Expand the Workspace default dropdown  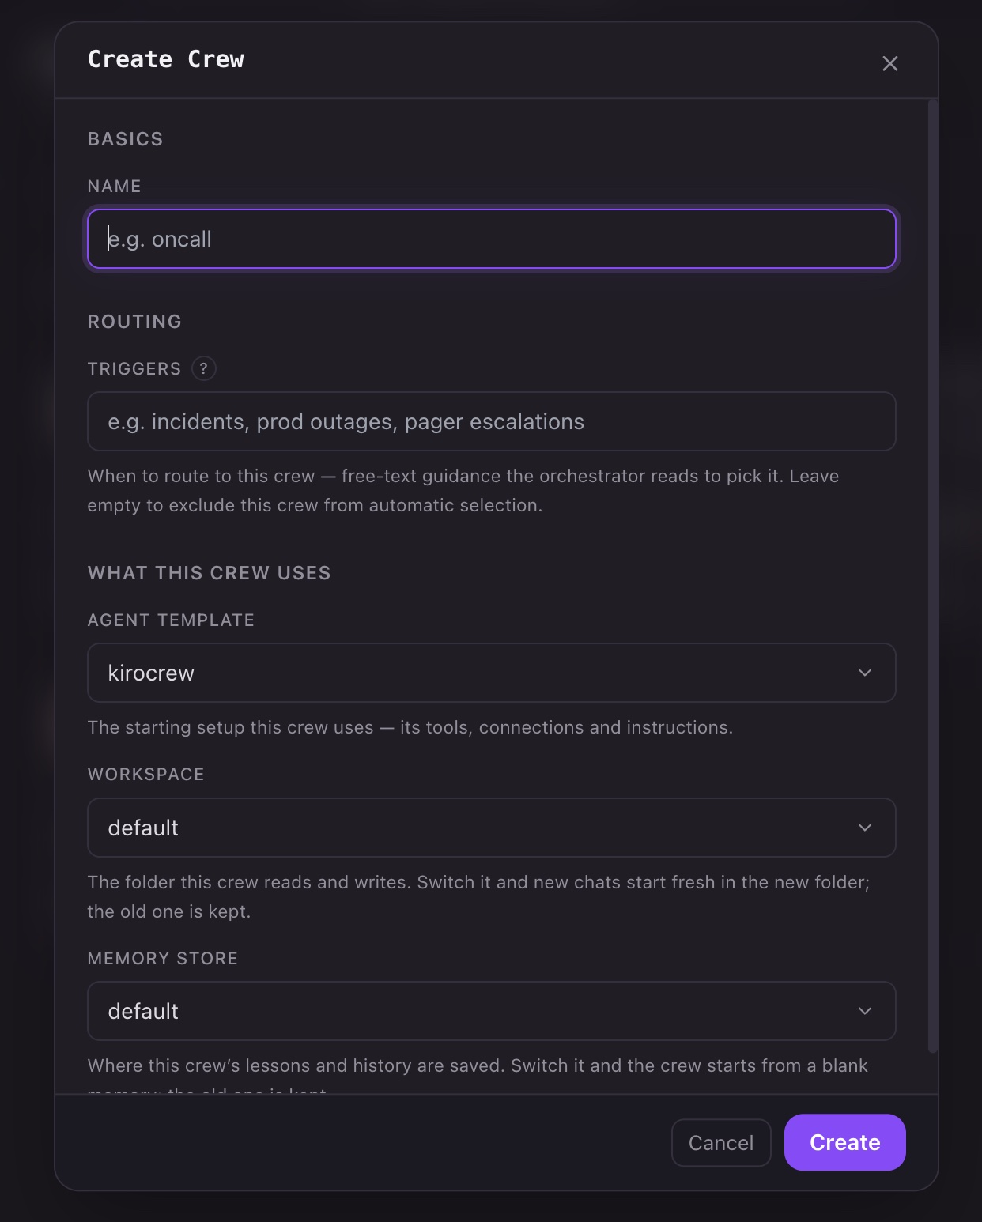point(492,828)
